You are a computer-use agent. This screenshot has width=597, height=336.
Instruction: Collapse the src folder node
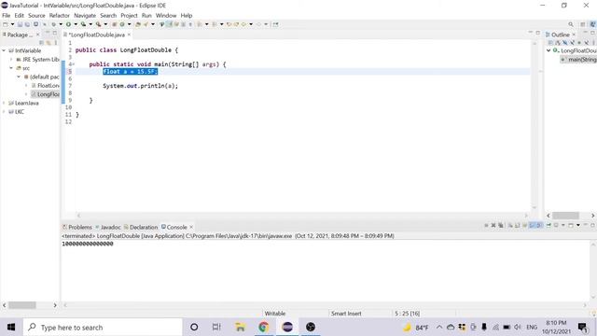pos(11,68)
